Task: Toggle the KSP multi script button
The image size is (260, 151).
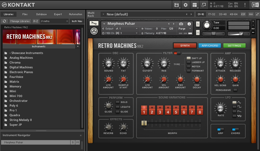Action: 243,14
